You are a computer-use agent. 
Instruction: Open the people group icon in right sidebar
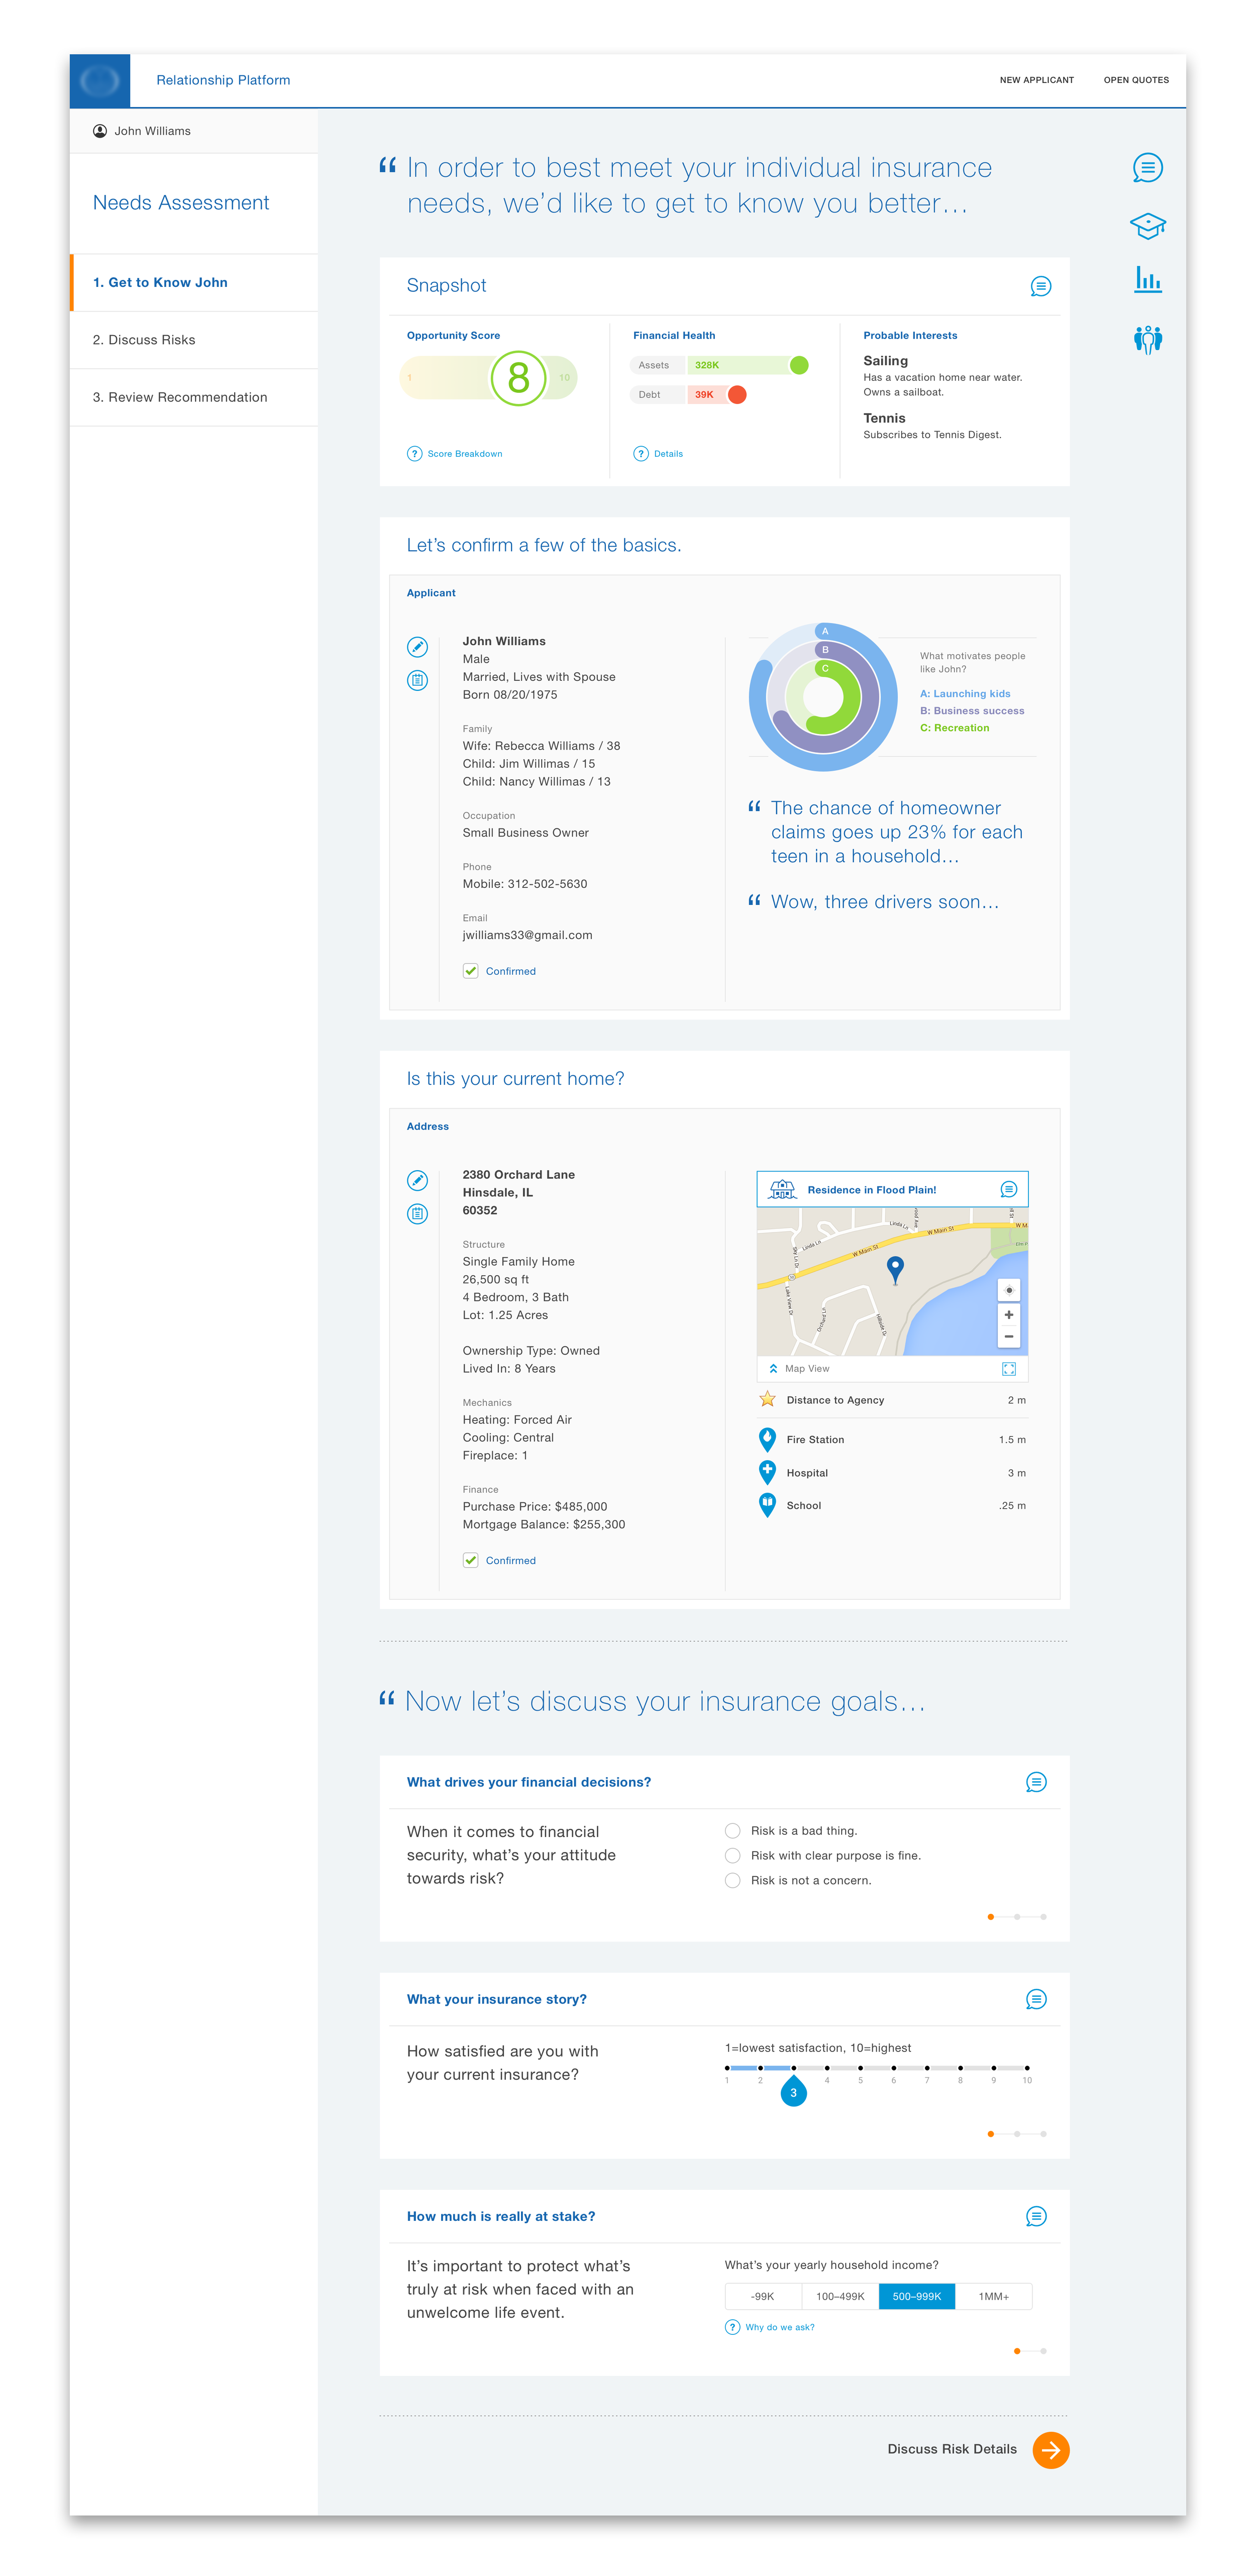coord(1147,340)
